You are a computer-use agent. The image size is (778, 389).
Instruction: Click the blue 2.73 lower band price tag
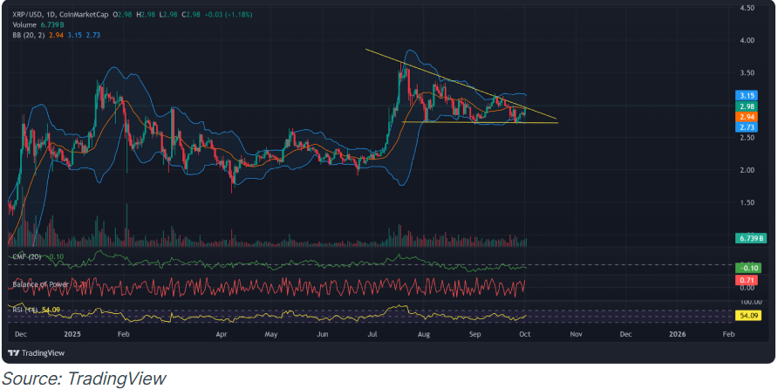(745, 127)
